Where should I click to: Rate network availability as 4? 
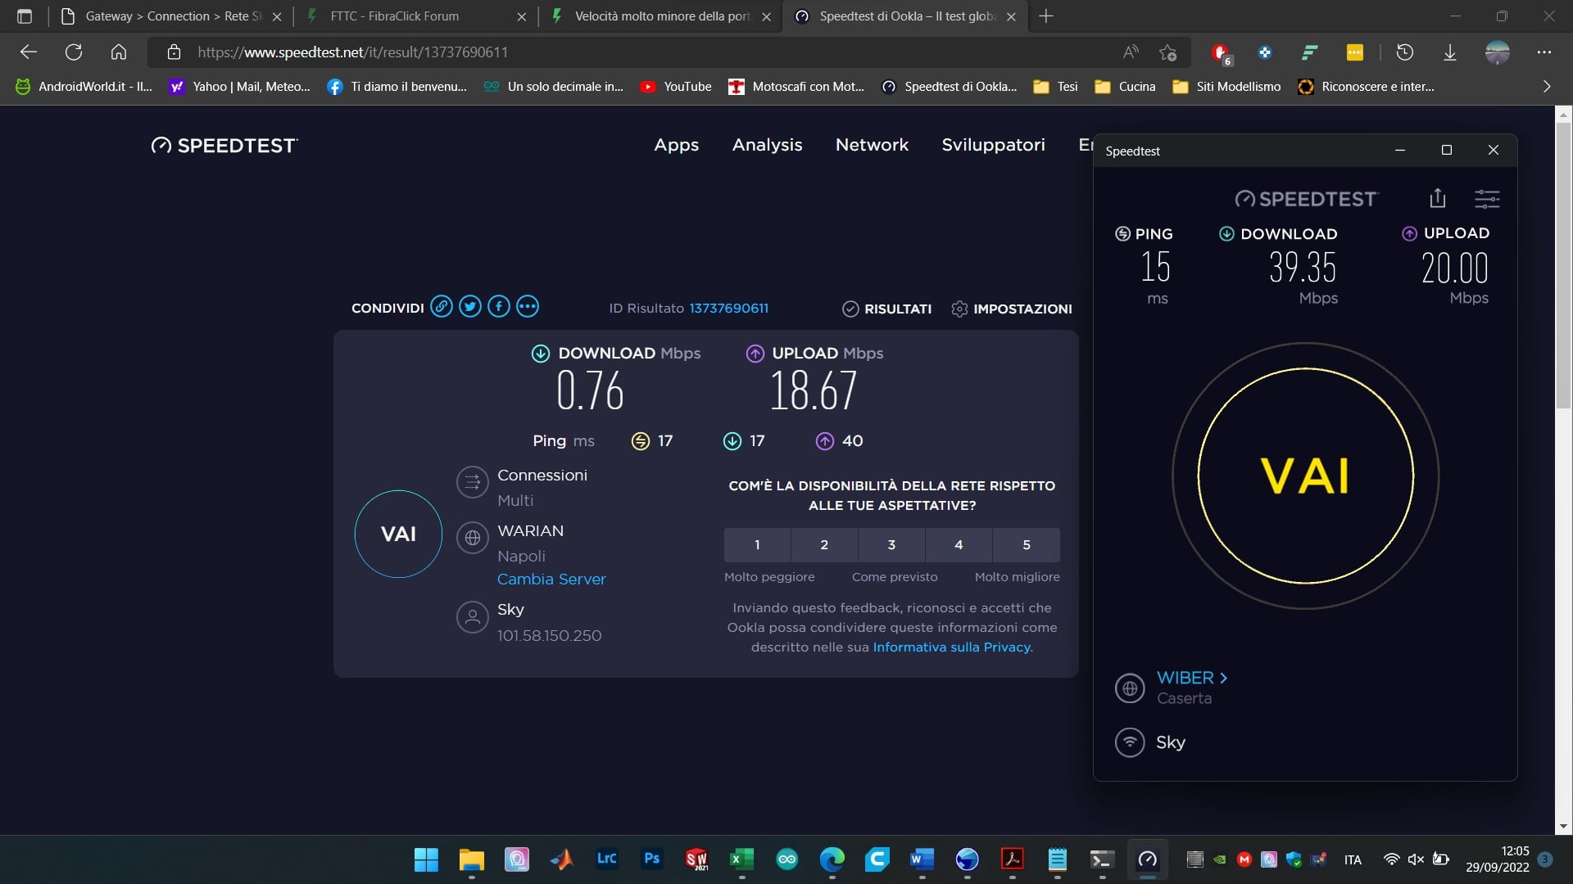[959, 545]
